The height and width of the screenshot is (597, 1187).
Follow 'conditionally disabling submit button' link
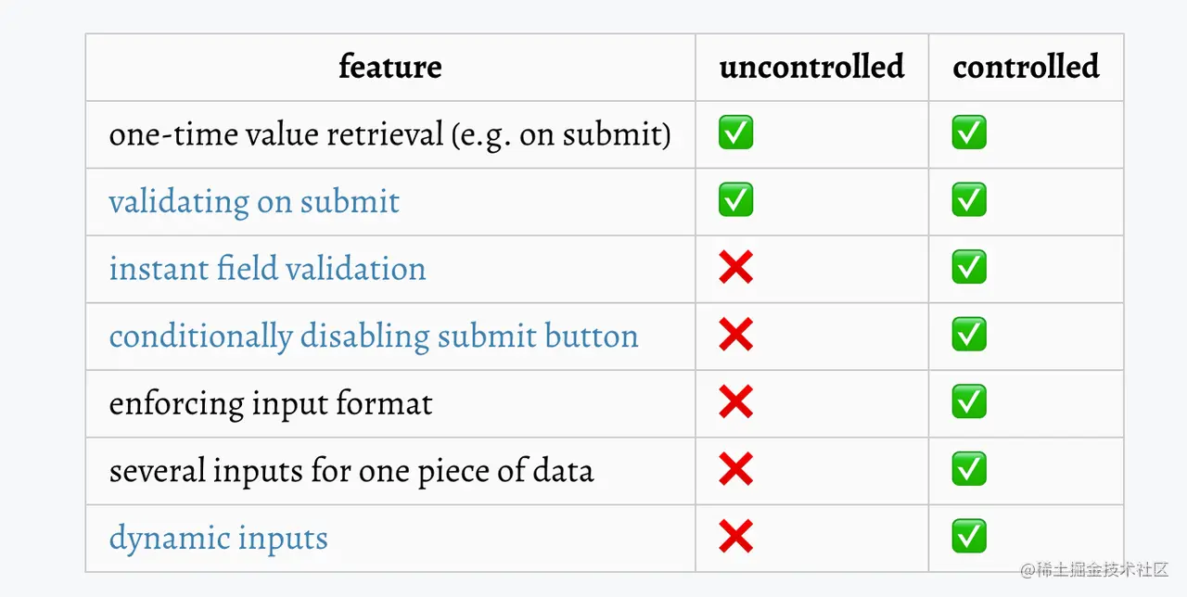[x=374, y=337]
